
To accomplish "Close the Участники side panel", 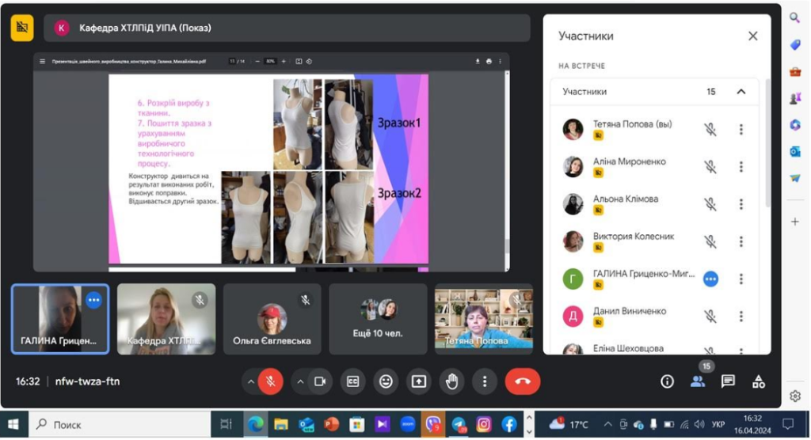I will click(753, 36).
